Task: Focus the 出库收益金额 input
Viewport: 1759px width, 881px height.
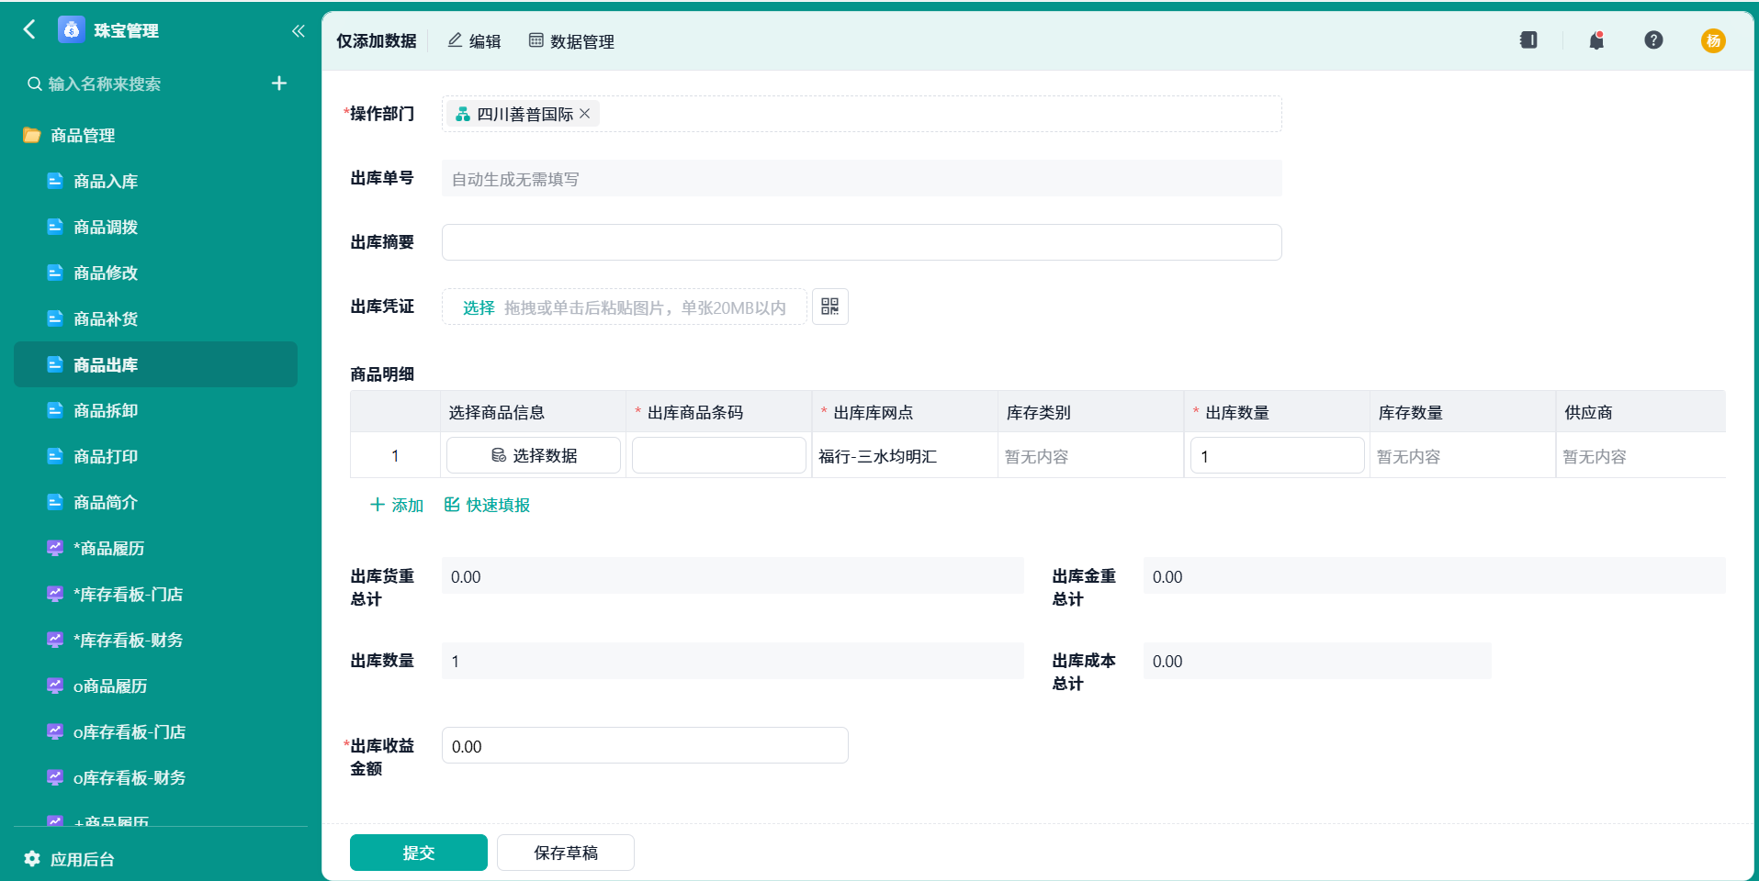Action: coord(645,746)
